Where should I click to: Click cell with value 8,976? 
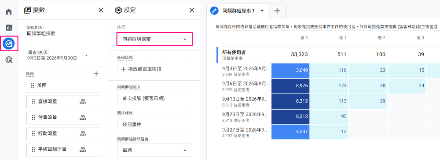pos(290,85)
